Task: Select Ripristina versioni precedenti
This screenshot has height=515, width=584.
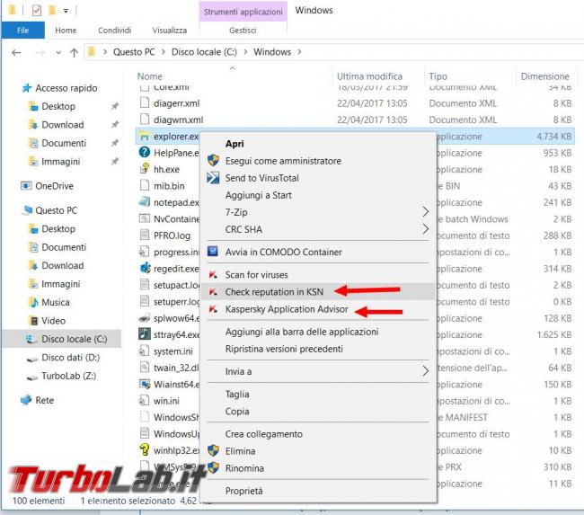Action: [x=284, y=349]
